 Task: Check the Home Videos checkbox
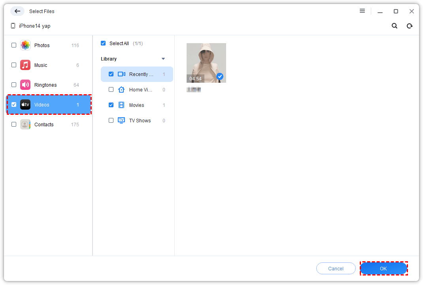(111, 89)
